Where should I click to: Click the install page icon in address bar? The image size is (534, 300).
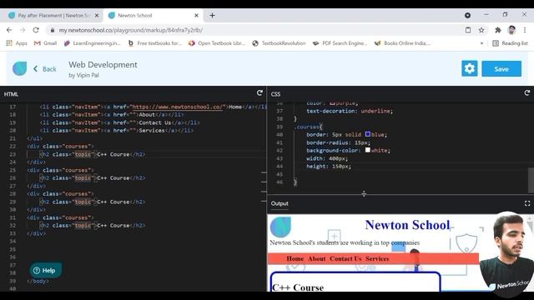click(x=468, y=30)
